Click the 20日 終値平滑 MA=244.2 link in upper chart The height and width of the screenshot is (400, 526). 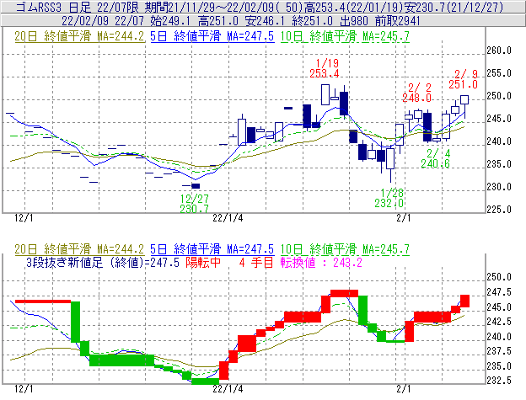click(79, 36)
